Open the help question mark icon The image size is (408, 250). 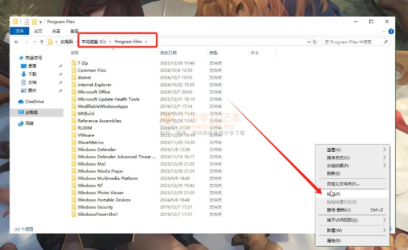(x=391, y=31)
